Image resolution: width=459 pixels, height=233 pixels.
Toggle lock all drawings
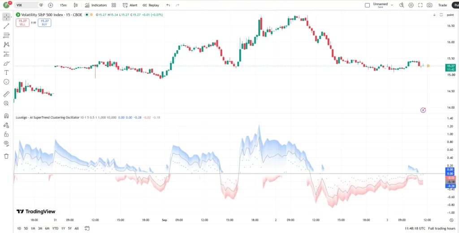click(6, 134)
